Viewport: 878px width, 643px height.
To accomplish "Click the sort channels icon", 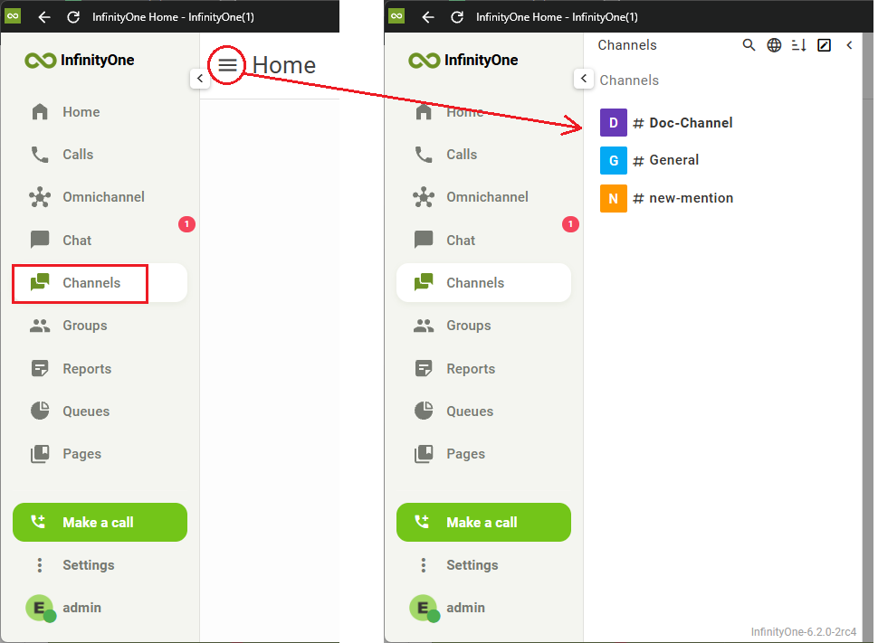I will click(x=799, y=45).
